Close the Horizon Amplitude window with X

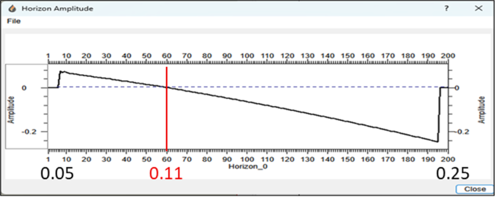click(x=478, y=9)
